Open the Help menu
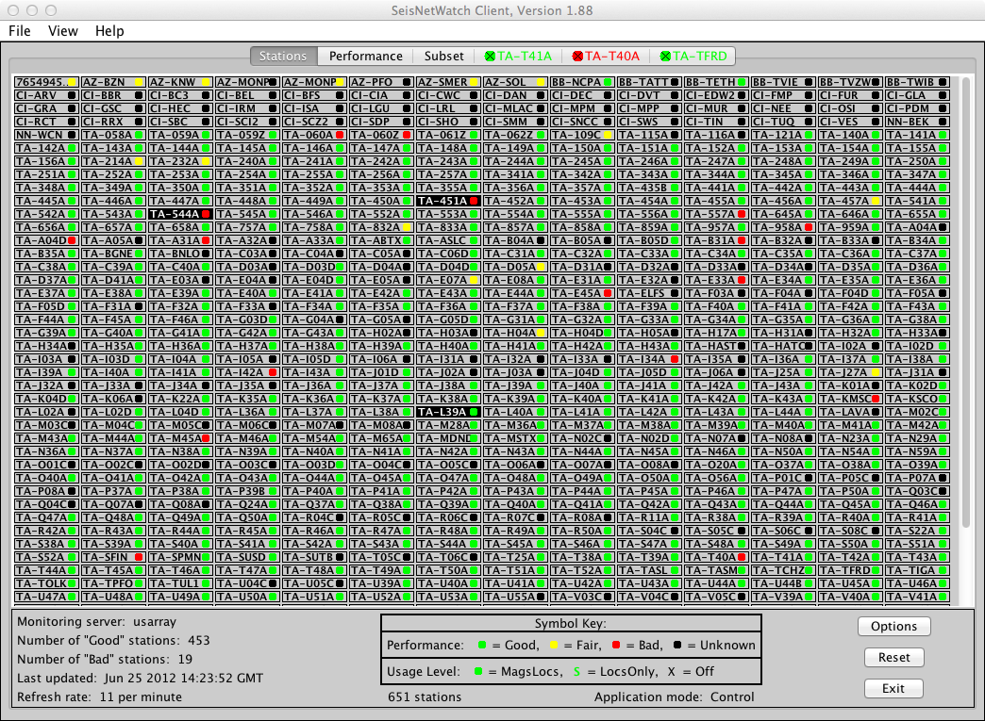The width and height of the screenshot is (985, 721). (x=109, y=31)
